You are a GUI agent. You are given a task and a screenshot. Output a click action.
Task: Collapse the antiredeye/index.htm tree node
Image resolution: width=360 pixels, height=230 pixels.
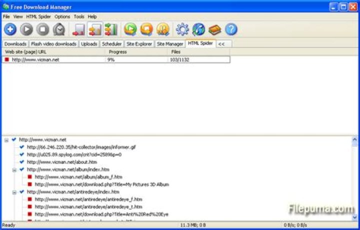[x=14, y=192]
